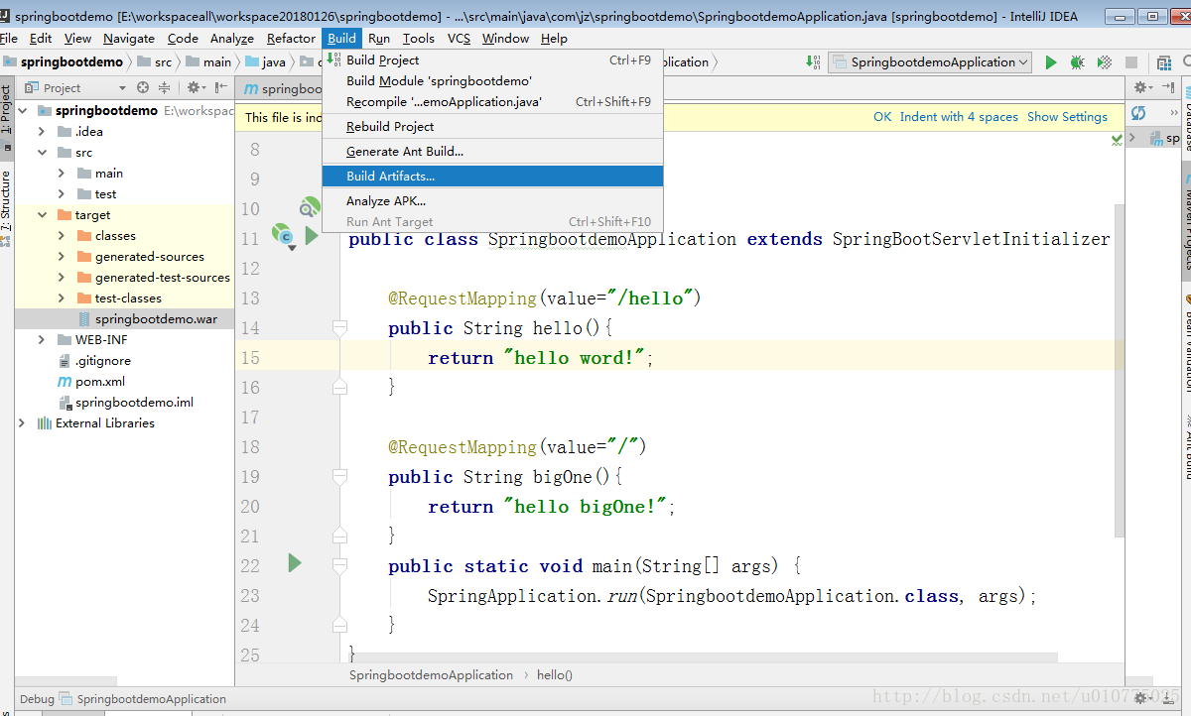This screenshot has height=716, width=1191.
Task: Toggle code folding marker at line 19
Action: (x=339, y=476)
